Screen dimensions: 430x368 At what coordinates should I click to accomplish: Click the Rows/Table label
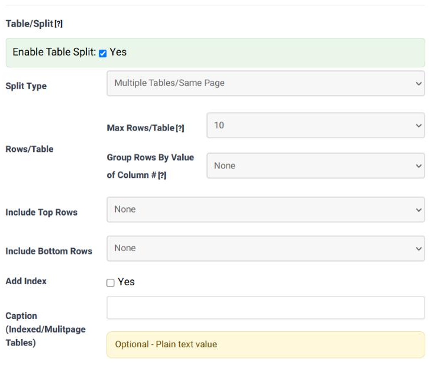coord(30,149)
